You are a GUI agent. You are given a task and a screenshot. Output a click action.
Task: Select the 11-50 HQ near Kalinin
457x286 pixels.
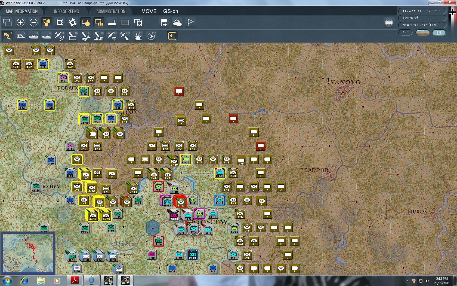point(85,119)
